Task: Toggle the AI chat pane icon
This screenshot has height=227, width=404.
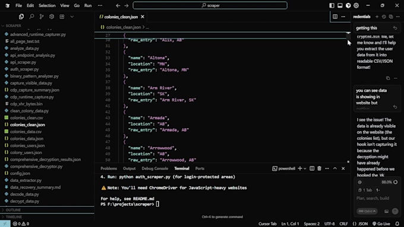Action: (348, 5)
